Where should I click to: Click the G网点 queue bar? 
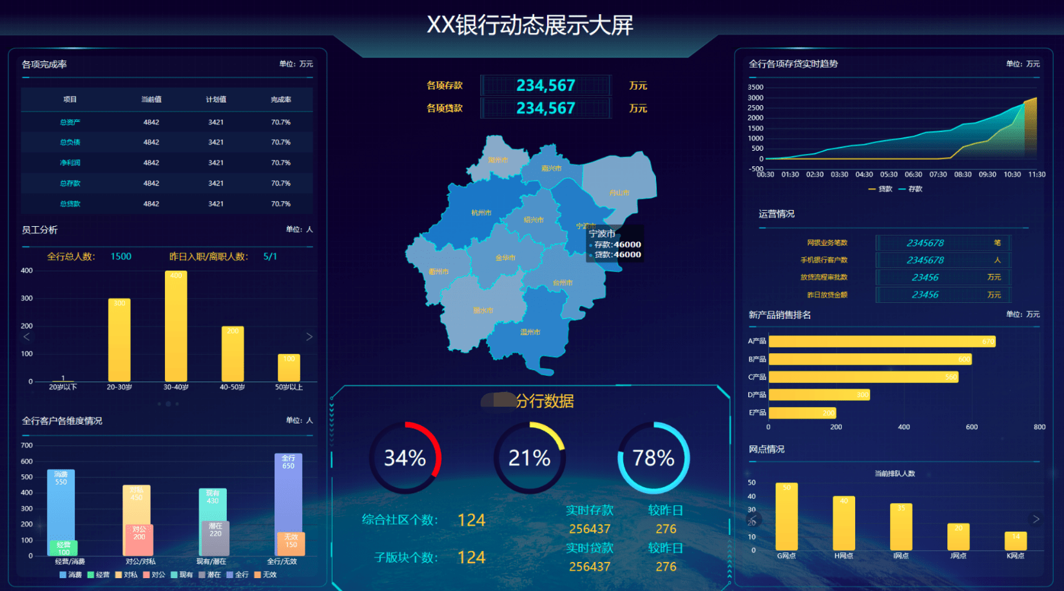pyautogui.click(x=786, y=517)
